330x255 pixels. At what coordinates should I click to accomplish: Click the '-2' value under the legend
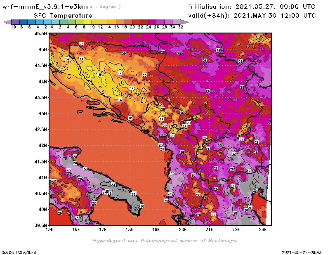click(44, 27)
